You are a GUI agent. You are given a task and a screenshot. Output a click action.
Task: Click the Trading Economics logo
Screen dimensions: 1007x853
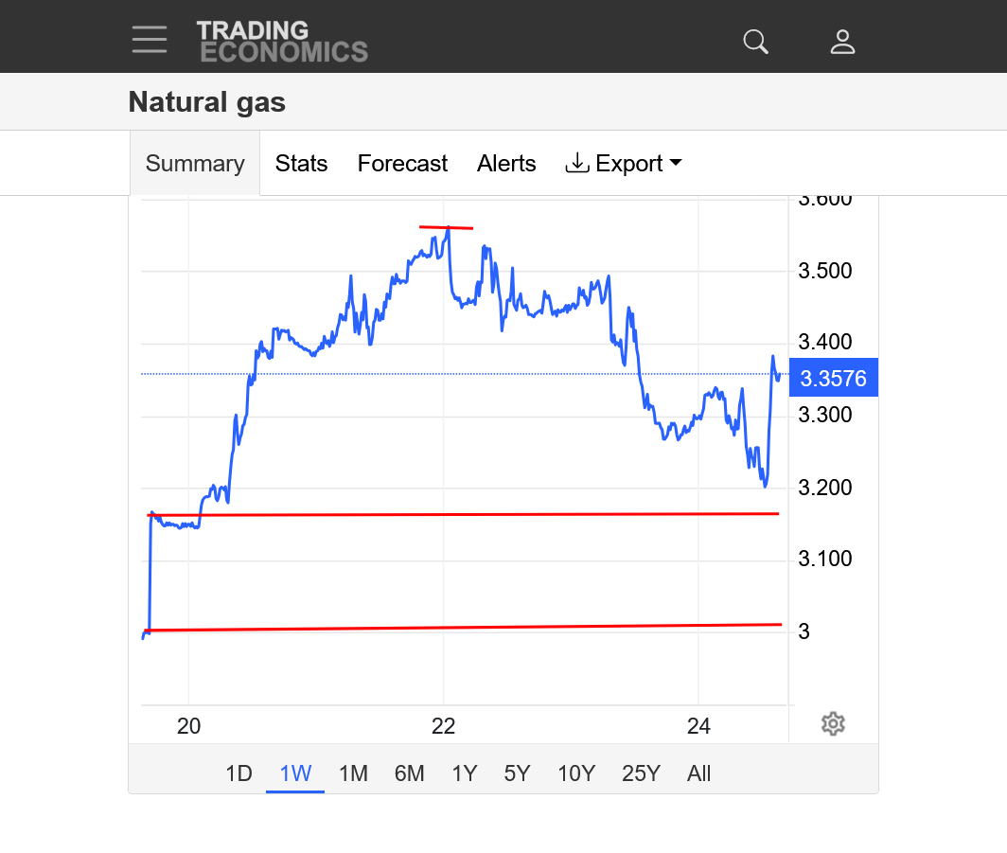(282, 42)
